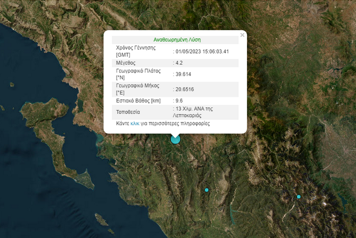
Task: Click the 'Εστιακό Βάθος [km]' label
Action: (x=138, y=101)
